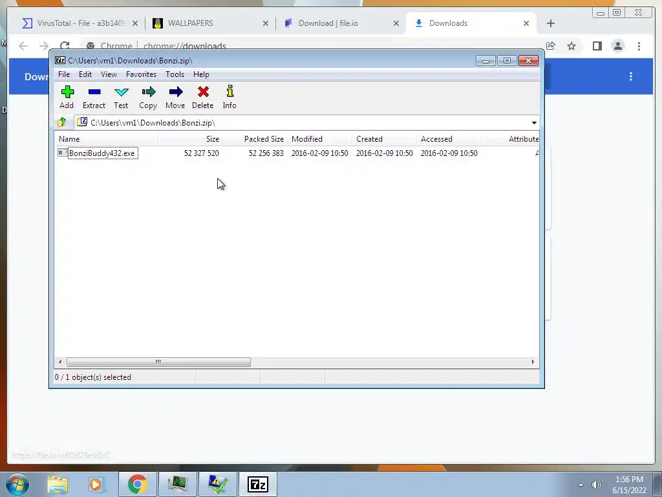Click BonziBuddy432.exe file icon
The height and width of the screenshot is (497, 662).
pyautogui.click(x=63, y=153)
